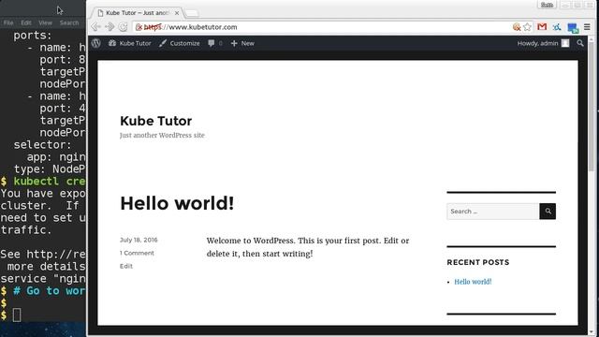Click the scrollbar up arrow
Viewport: 599px width, 337px height.
tap(592, 39)
